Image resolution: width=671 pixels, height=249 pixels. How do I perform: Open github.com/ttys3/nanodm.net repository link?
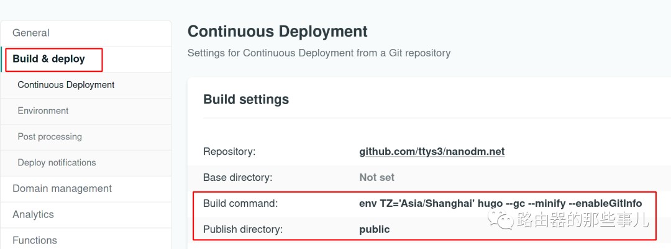click(432, 151)
